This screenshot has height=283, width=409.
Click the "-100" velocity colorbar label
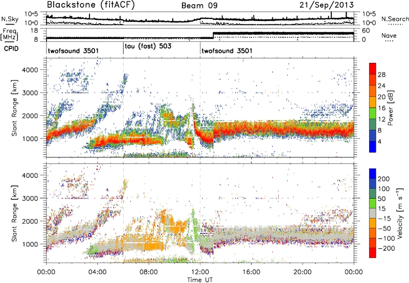point(386,239)
